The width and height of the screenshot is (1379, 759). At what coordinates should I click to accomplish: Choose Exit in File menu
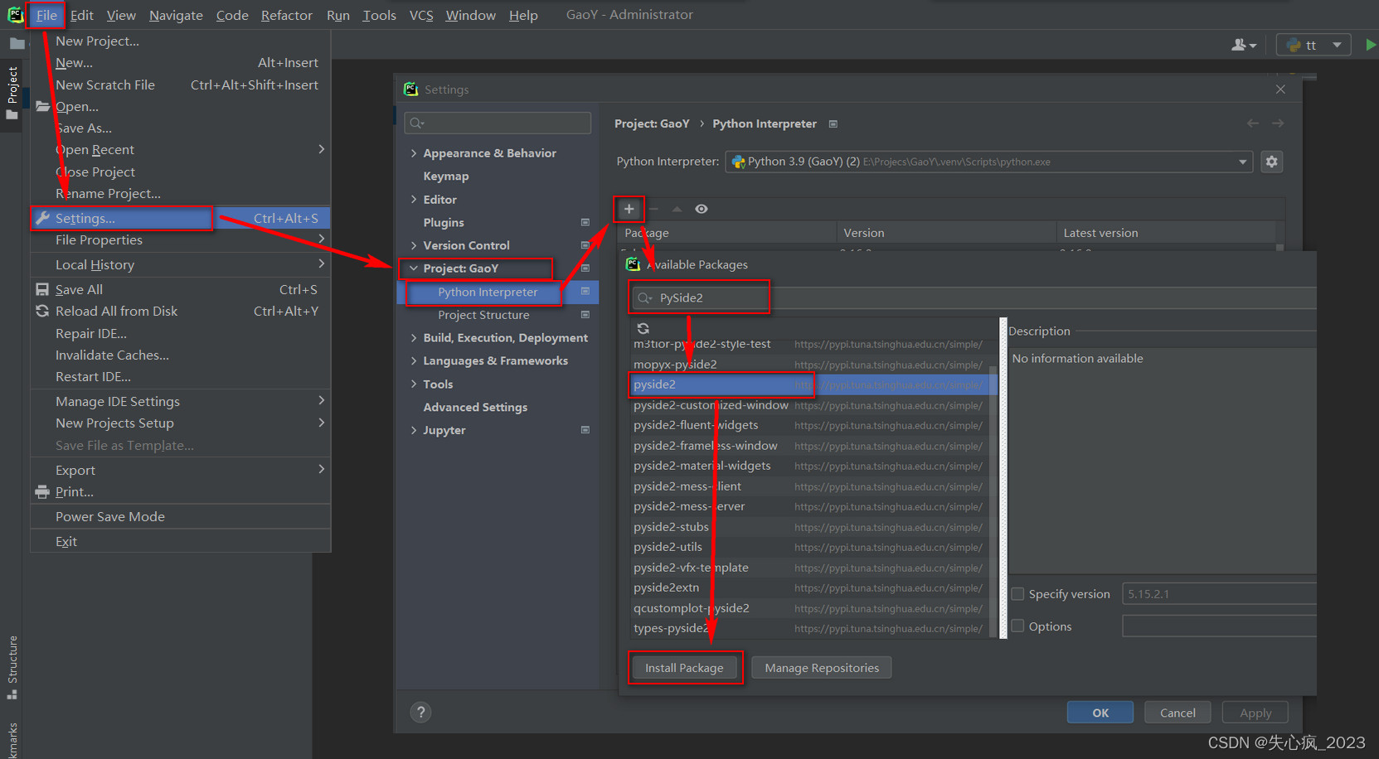click(x=180, y=541)
